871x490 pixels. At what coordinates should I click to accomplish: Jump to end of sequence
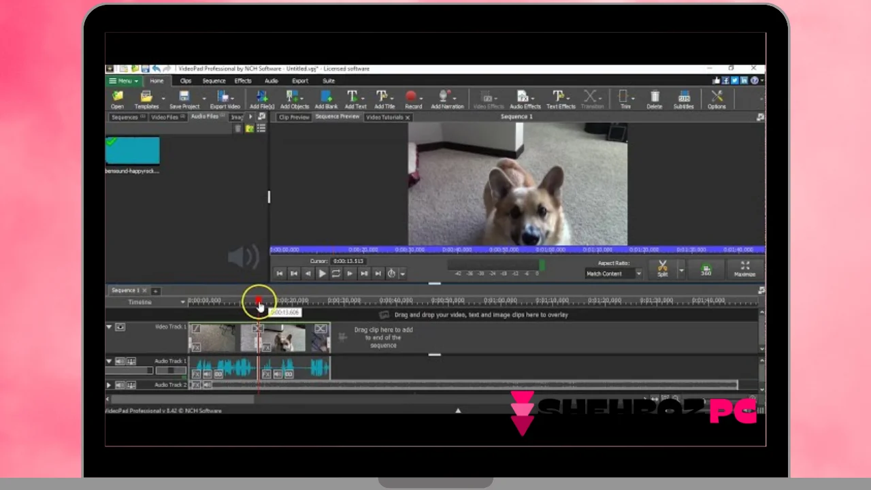click(x=378, y=274)
